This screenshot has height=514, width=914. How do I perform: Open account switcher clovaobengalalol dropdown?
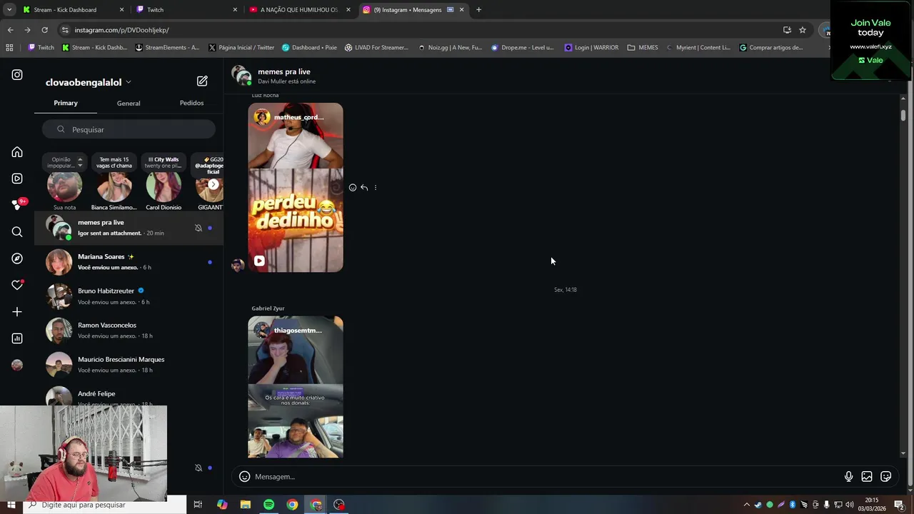89,82
